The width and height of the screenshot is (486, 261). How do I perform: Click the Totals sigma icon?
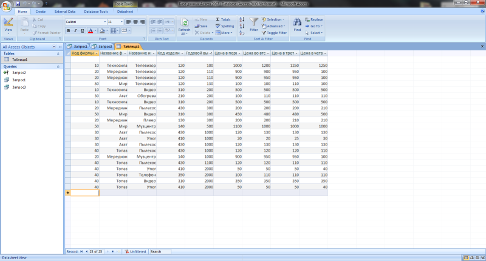[x=218, y=19]
